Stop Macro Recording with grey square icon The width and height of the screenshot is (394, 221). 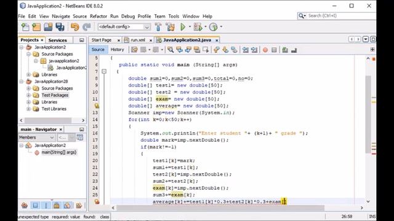(274, 50)
